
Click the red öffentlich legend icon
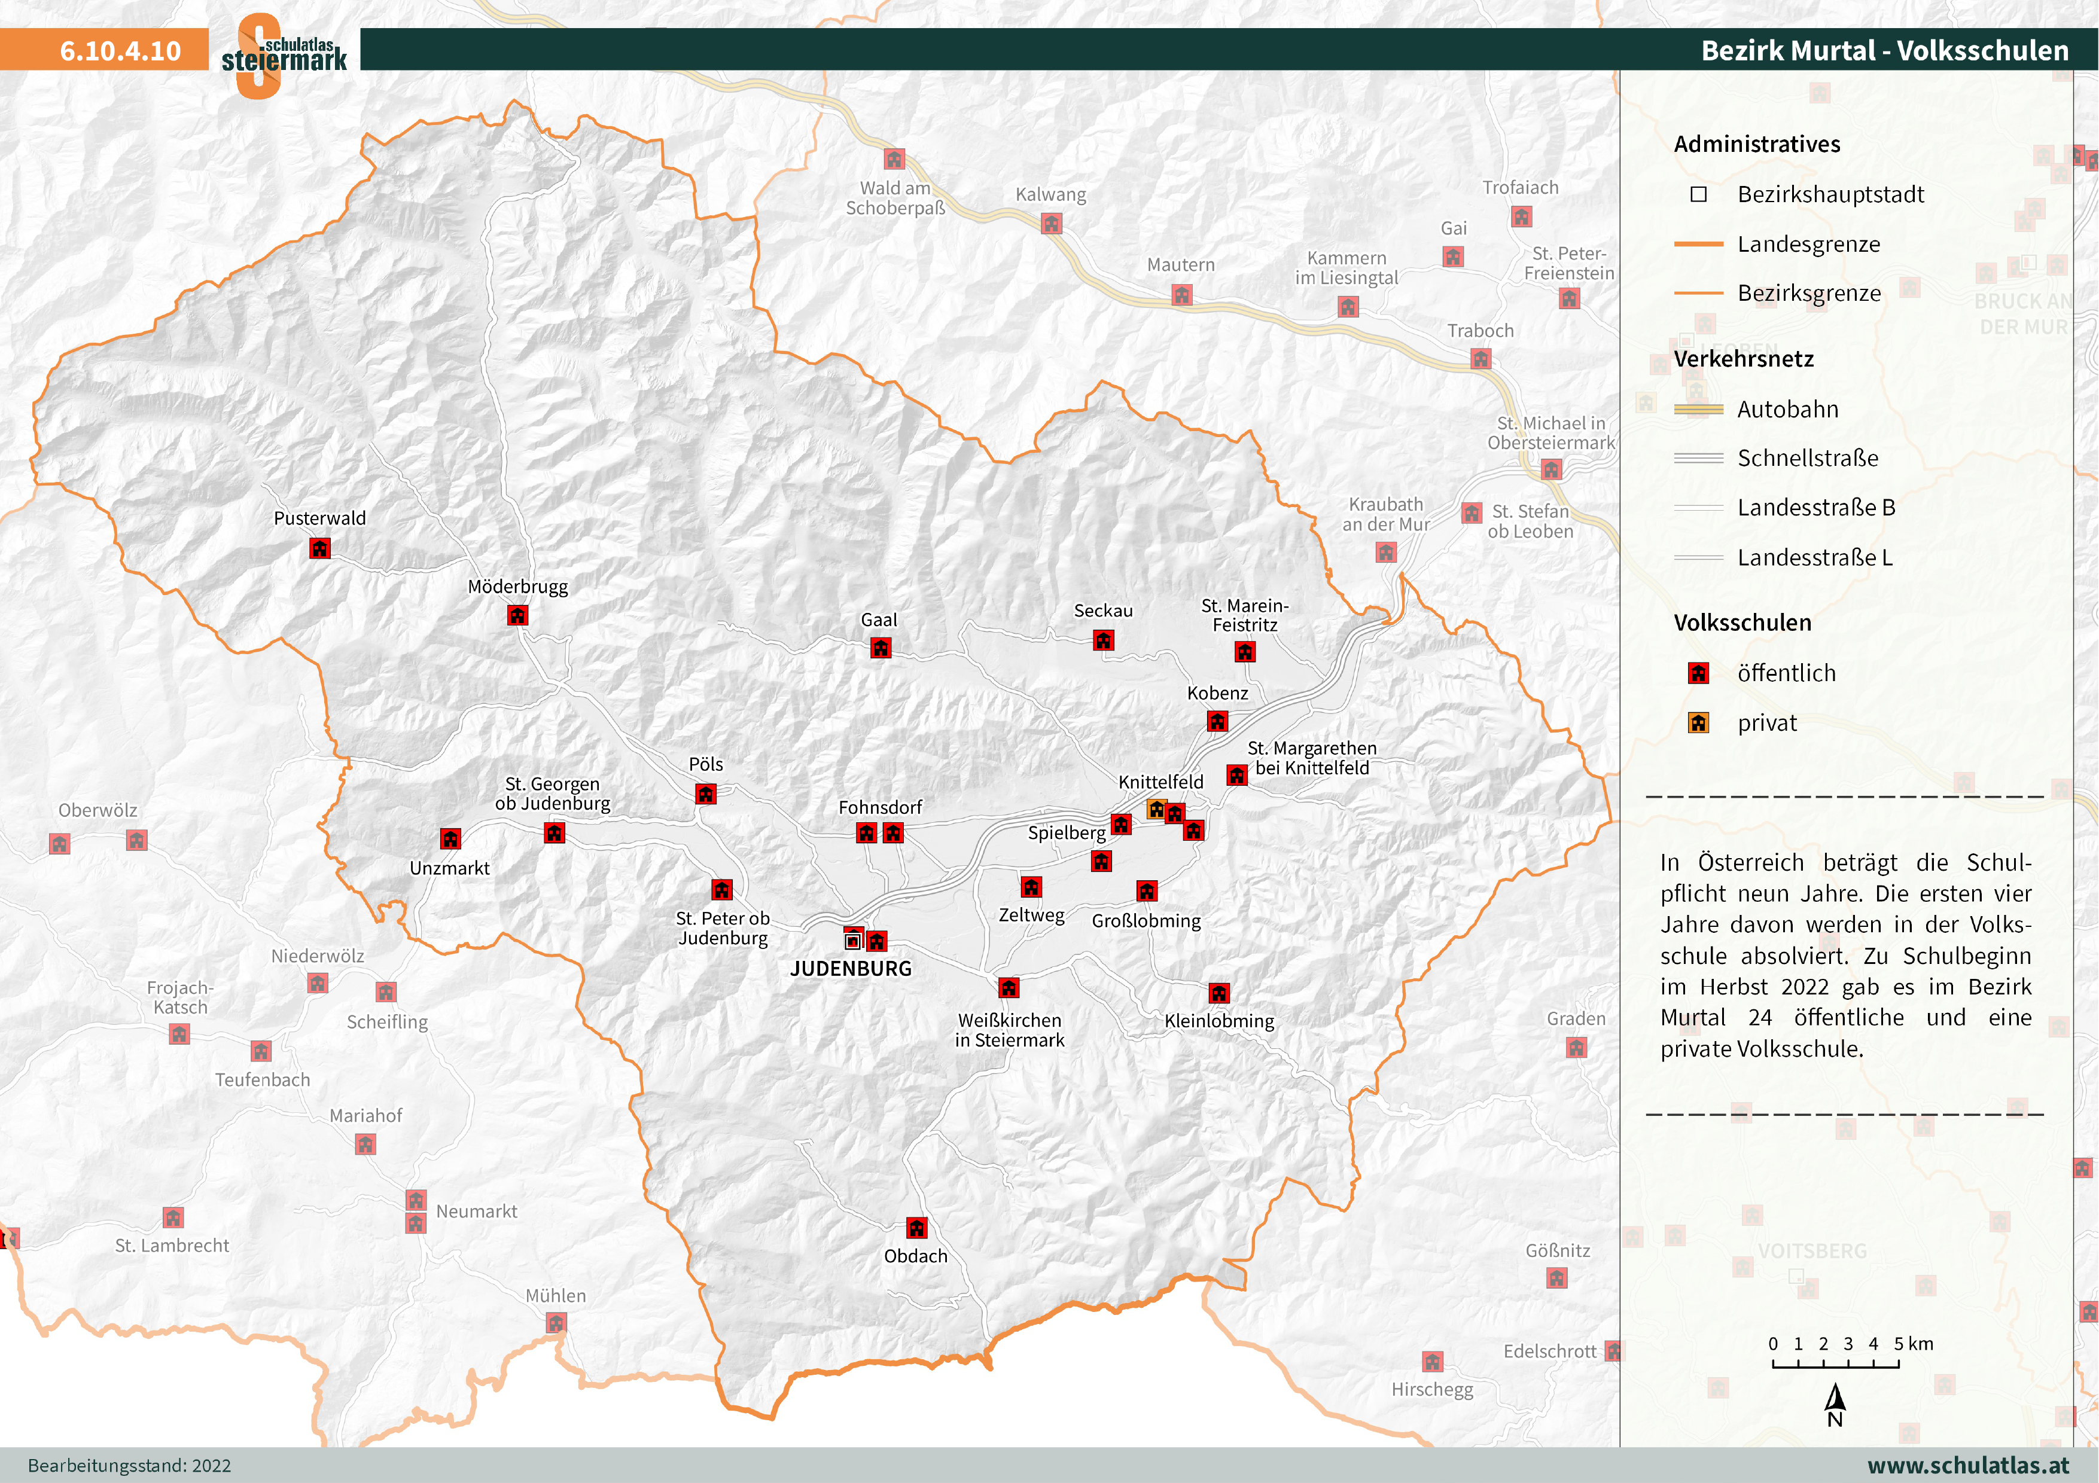1699,673
